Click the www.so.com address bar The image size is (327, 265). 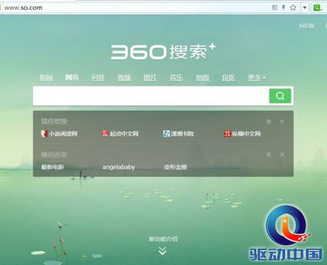(x=135, y=8)
